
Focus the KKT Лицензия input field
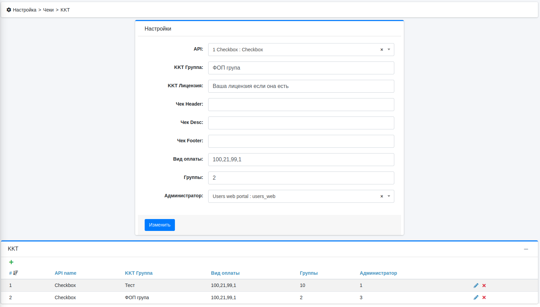[x=301, y=86]
